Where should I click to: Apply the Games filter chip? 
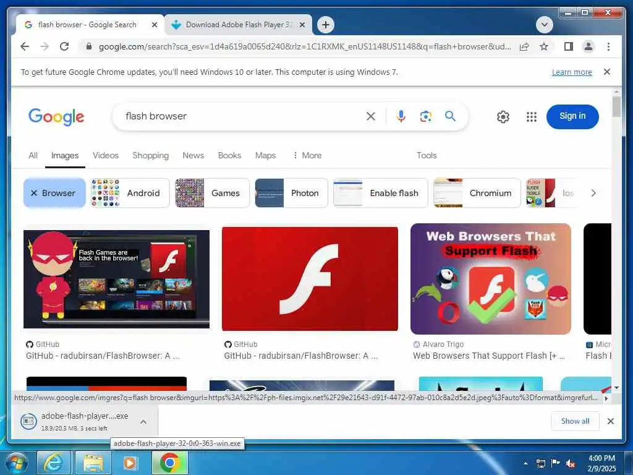coord(213,193)
